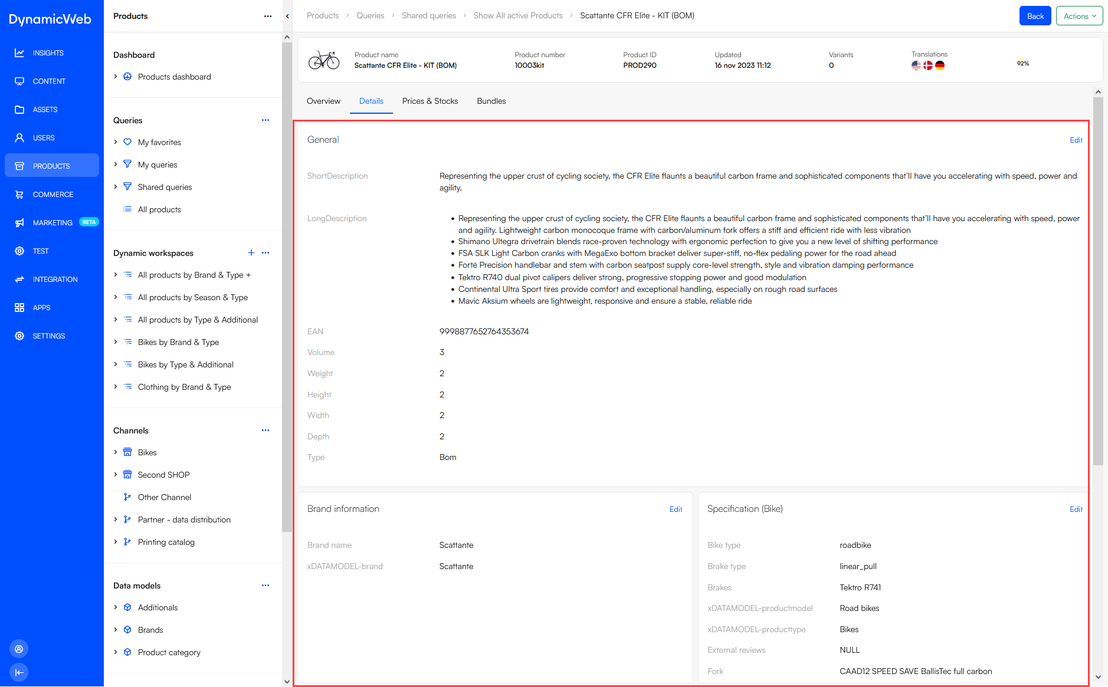Switch to the Details tab
Screen dimensions: 1108x687
click(x=371, y=101)
